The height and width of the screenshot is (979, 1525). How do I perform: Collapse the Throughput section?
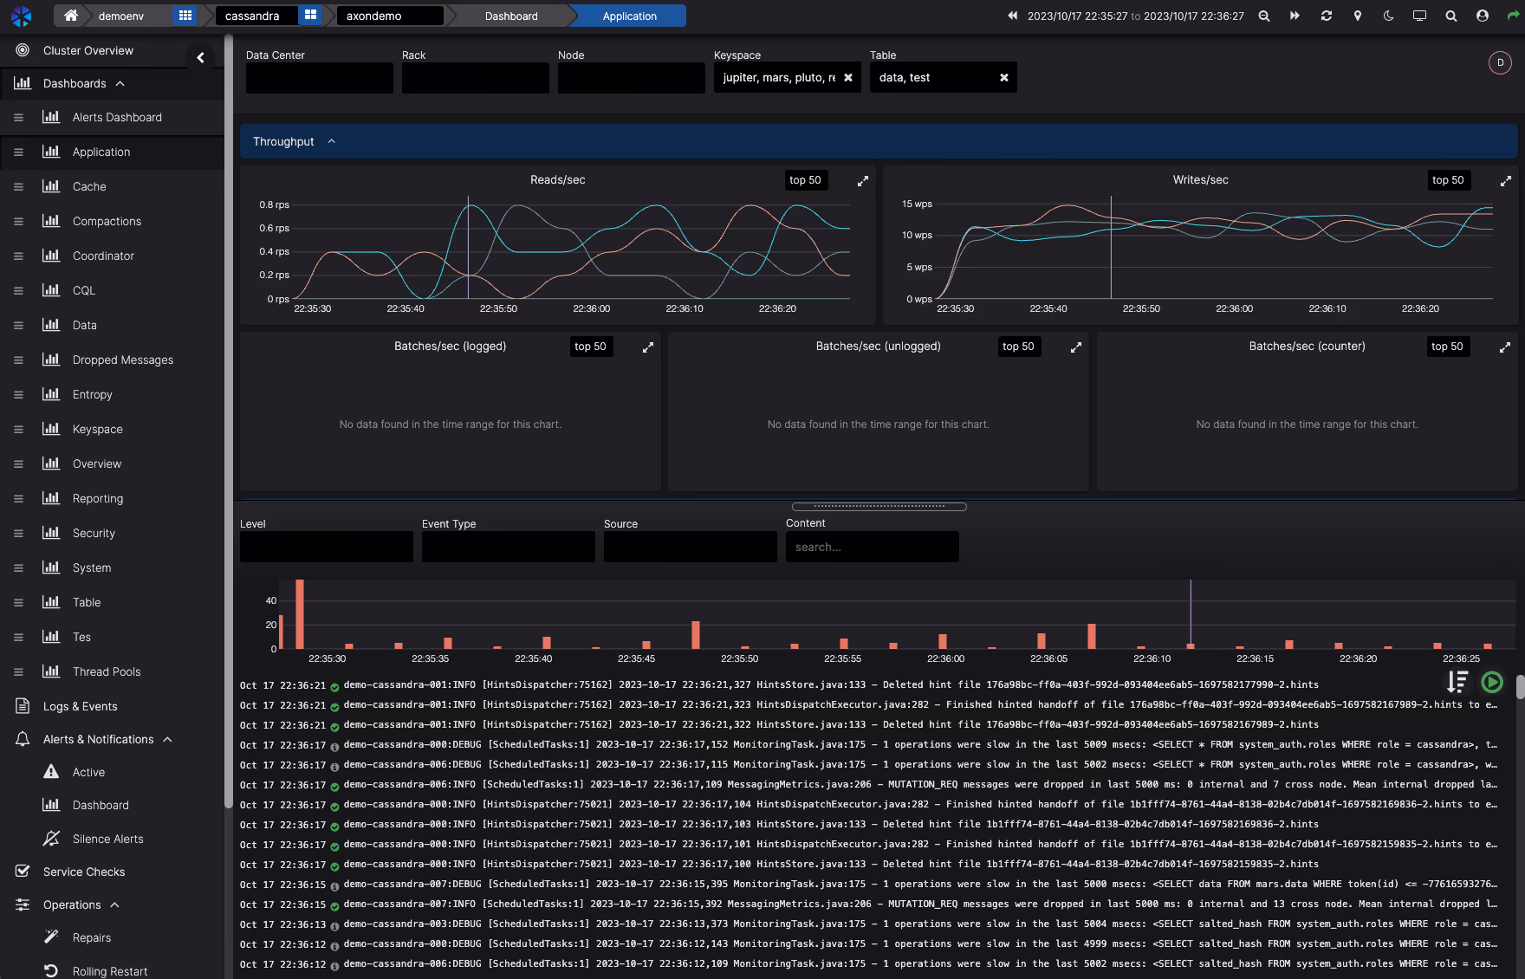(331, 140)
